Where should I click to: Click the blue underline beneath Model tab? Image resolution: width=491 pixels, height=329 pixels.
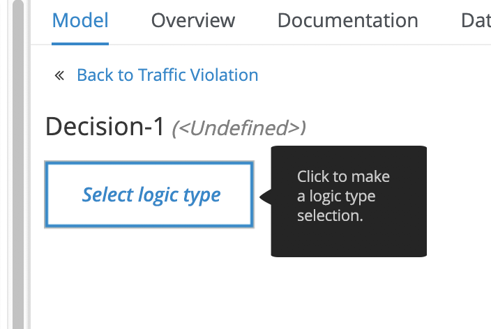pos(80,43)
